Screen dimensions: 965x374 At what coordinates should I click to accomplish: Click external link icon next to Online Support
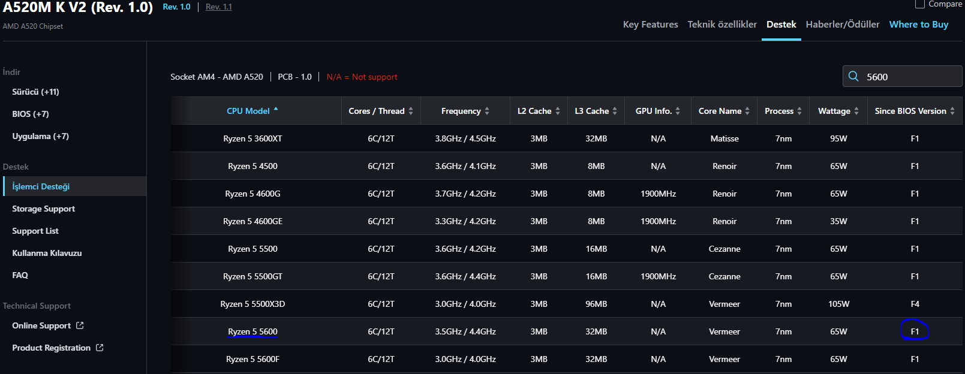(x=80, y=325)
